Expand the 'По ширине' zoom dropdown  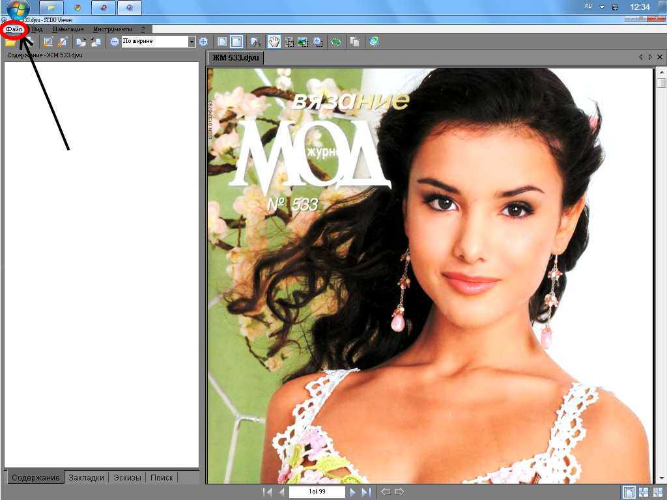[x=192, y=42]
